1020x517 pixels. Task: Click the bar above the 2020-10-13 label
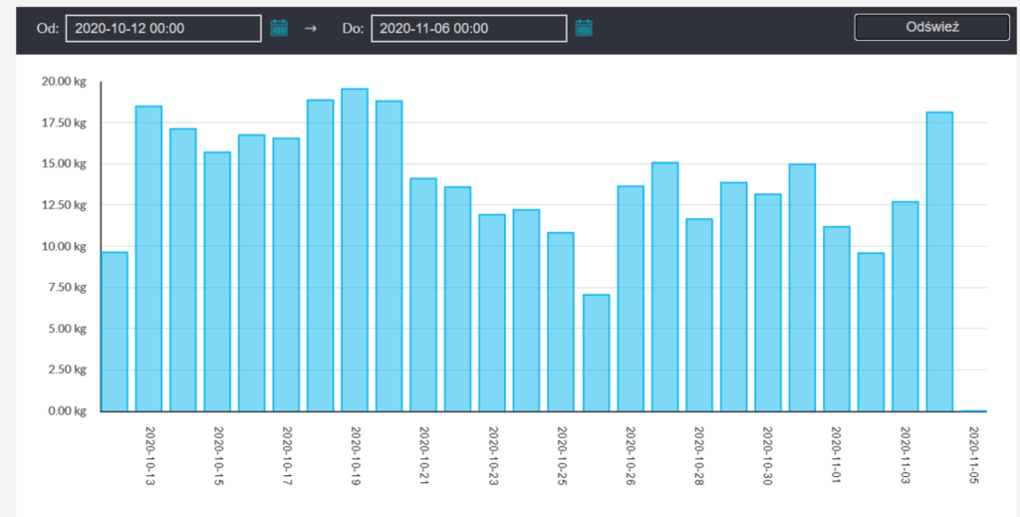point(148,259)
